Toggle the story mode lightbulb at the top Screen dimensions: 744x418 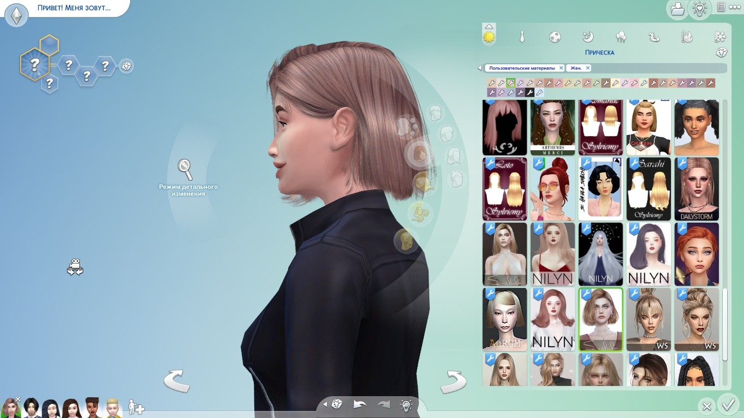699,8
